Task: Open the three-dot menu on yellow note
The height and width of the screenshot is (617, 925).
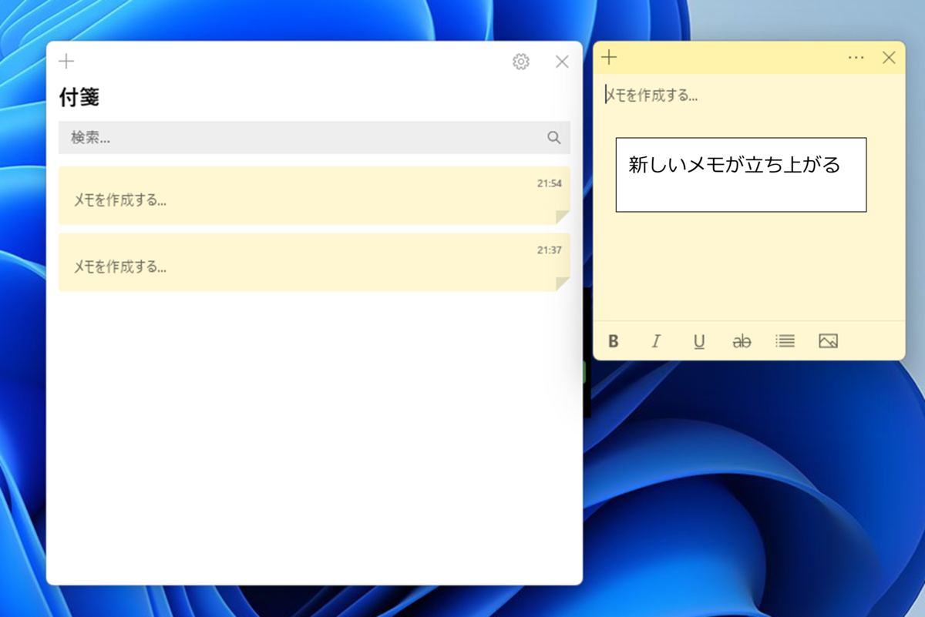Action: [856, 58]
